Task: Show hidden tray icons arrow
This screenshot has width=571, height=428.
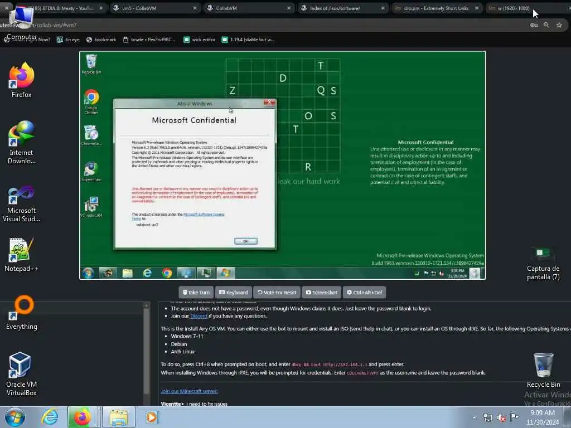Action: tap(474, 417)
